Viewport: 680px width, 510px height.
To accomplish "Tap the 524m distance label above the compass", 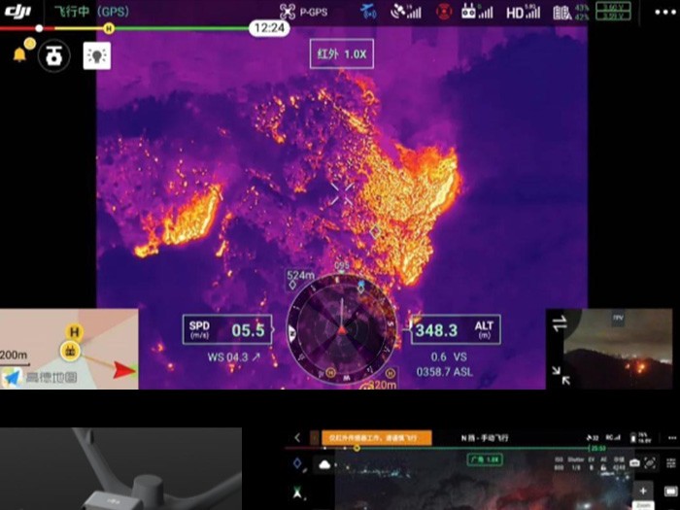I will pos(300,275).
